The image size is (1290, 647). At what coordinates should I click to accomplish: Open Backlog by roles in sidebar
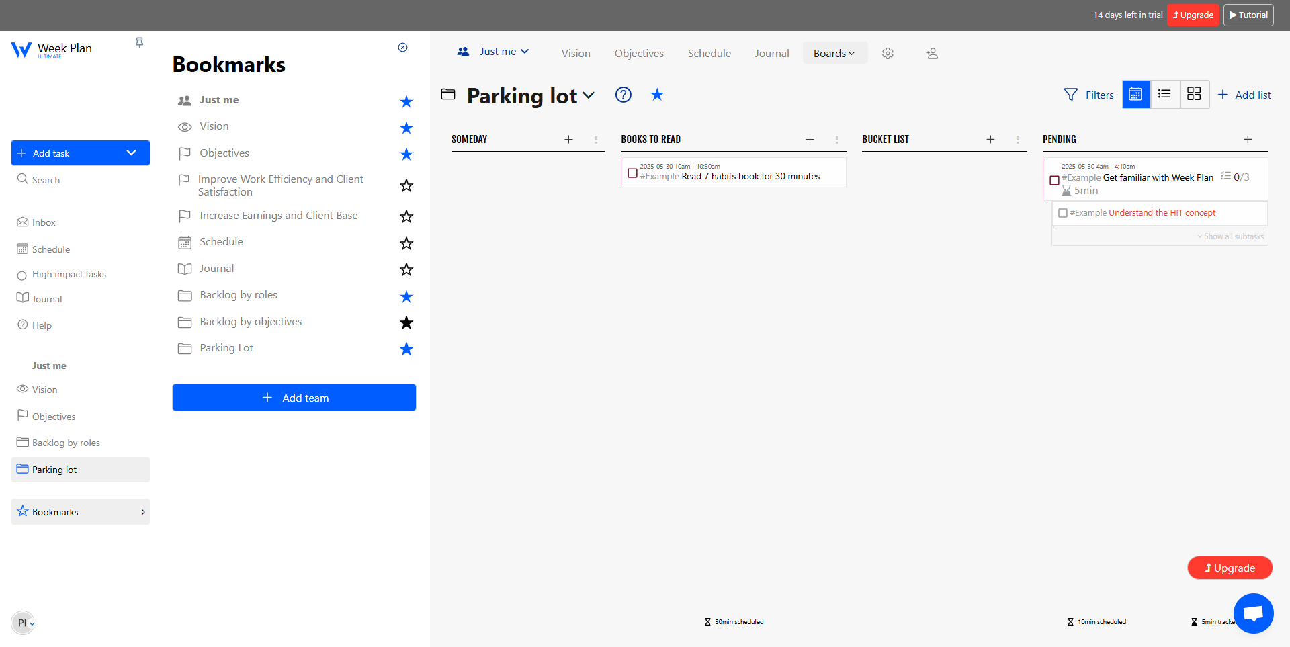click(58, 443)
